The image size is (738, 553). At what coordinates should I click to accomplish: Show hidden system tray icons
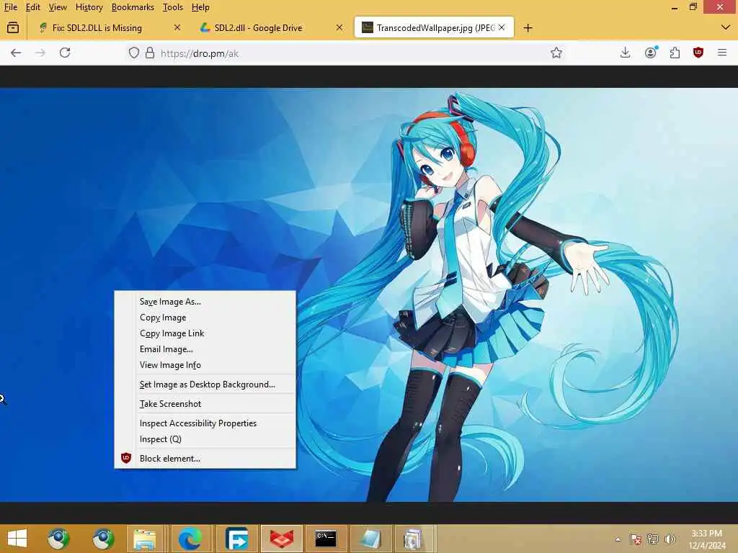618,539
